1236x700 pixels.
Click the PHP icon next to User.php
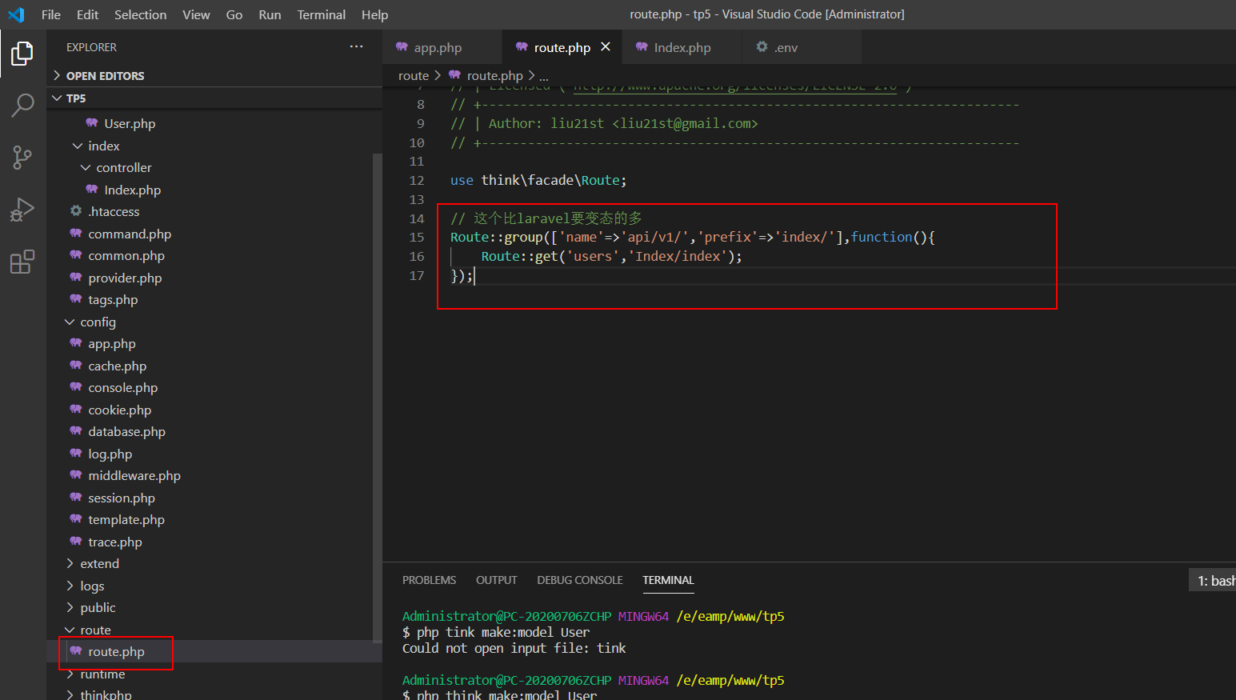pyautogui.click(x=92, y=123)
